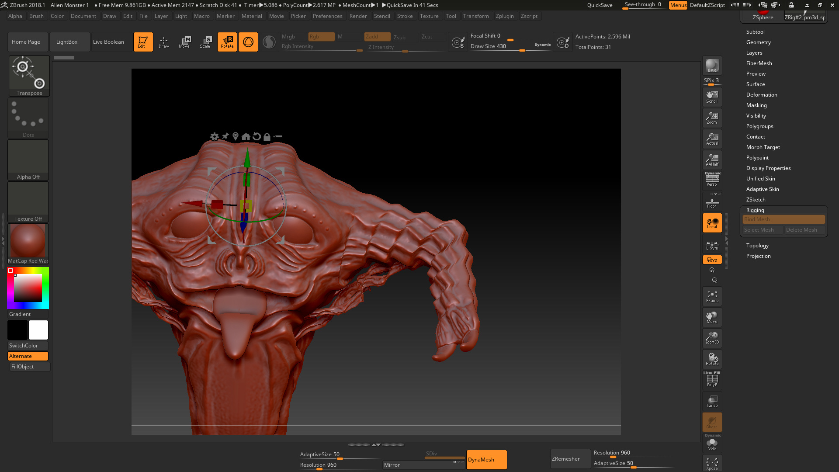The image size is (839, 472).
Task: Expand the Polygroups section
Action: pos(759,126)
